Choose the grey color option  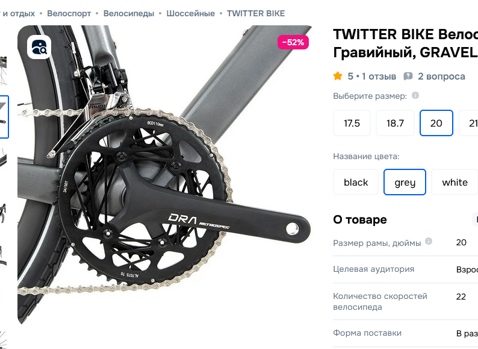click(x=405, y=182)
